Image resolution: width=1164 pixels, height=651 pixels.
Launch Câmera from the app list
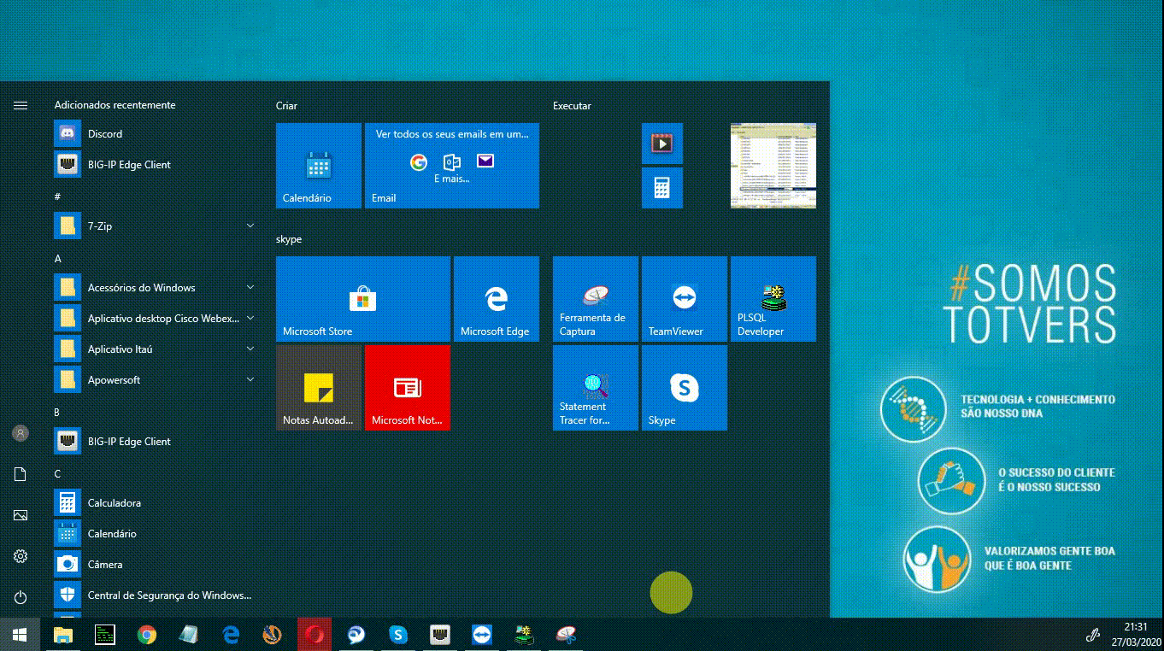click(x=156, y=565)
